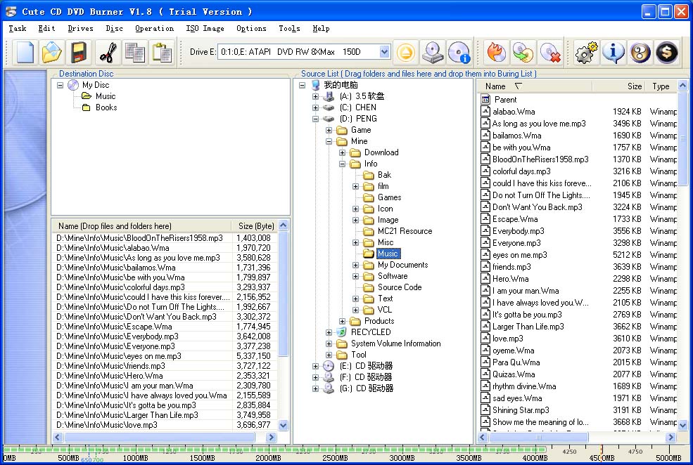Viewport: 693px width, 465px height.
Task: Sort file list by Type column header
Action: (x=661, y=86)
